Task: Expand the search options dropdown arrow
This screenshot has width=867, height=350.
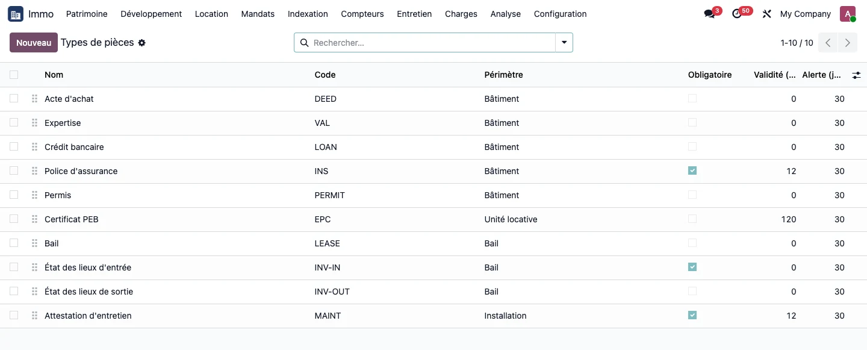Action: pos(564,43)
